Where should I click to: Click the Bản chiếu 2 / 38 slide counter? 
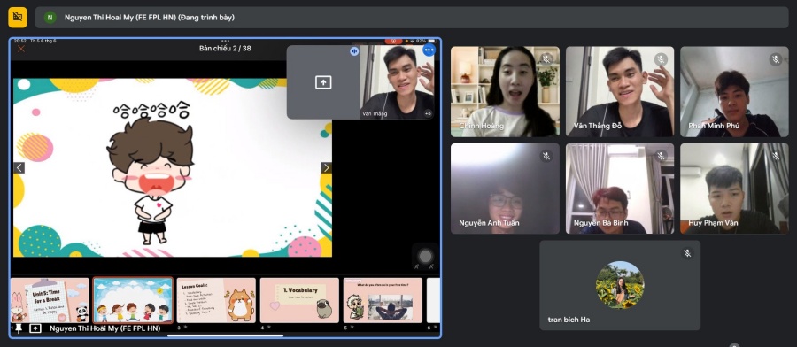pos(225,49)
